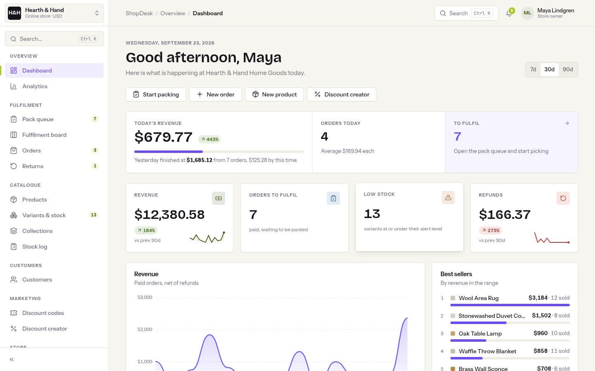This screenshot has width=595, height=371.
Task: Open Stock log in sidebar
Action: [x=54, y=247]
